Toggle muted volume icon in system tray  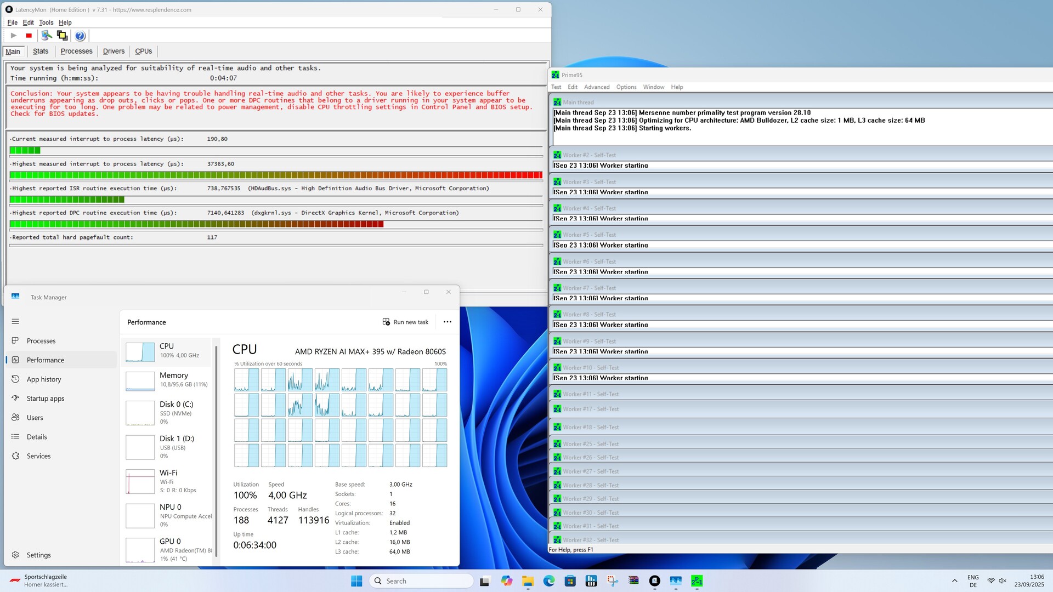[1003, 581]
